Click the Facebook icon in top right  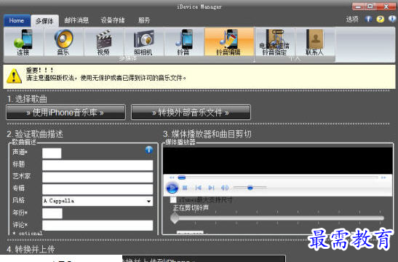tap(369, 19)
